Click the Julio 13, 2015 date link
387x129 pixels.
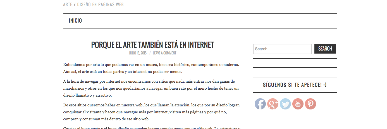pyautogui.click(x=138, y=53)
